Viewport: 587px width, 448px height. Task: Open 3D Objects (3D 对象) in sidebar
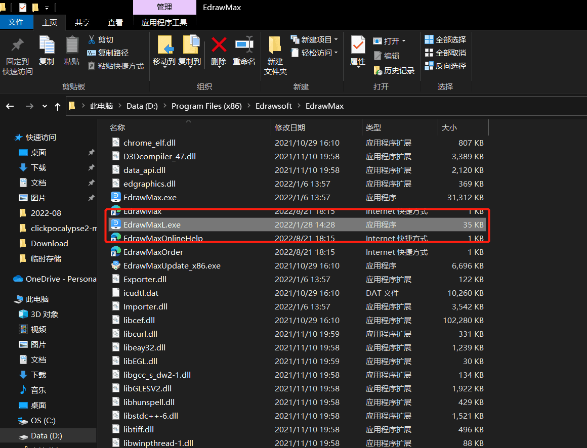coord(45,314)
